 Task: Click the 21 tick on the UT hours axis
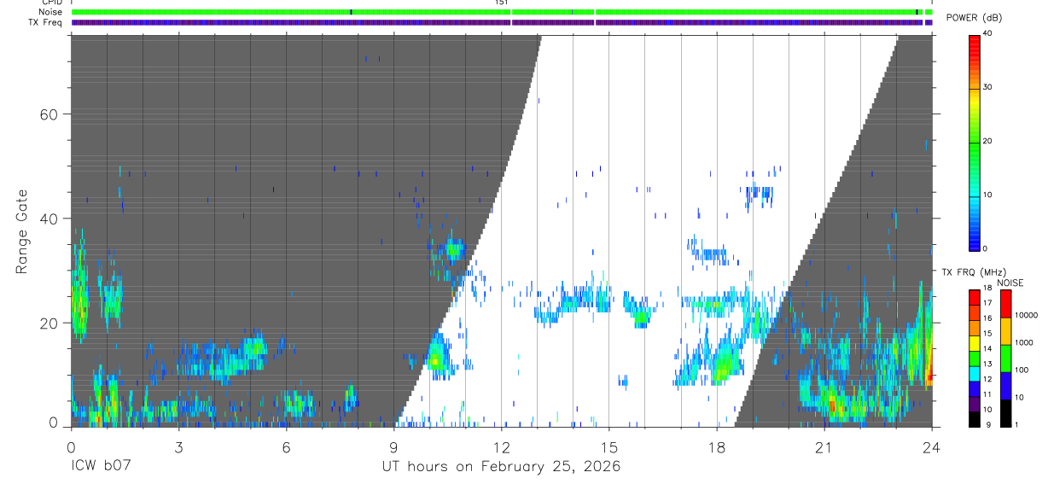point(824,447)
